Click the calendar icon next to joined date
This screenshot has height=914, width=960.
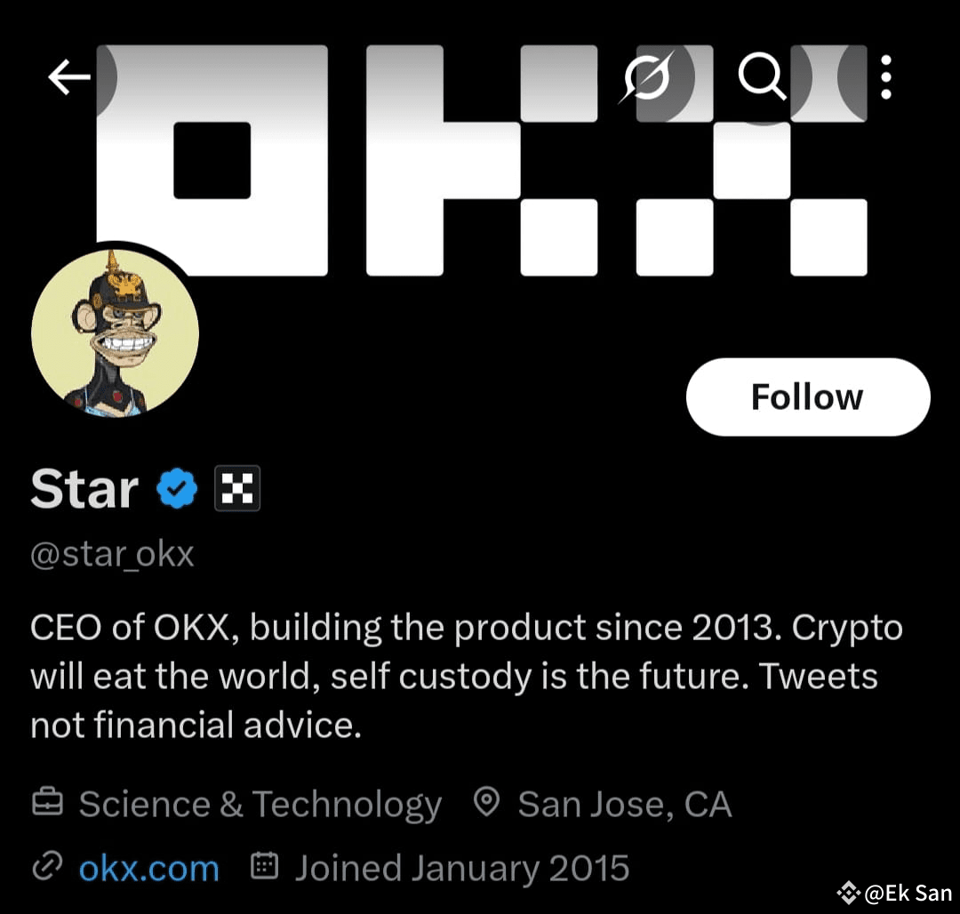[264, 866]
